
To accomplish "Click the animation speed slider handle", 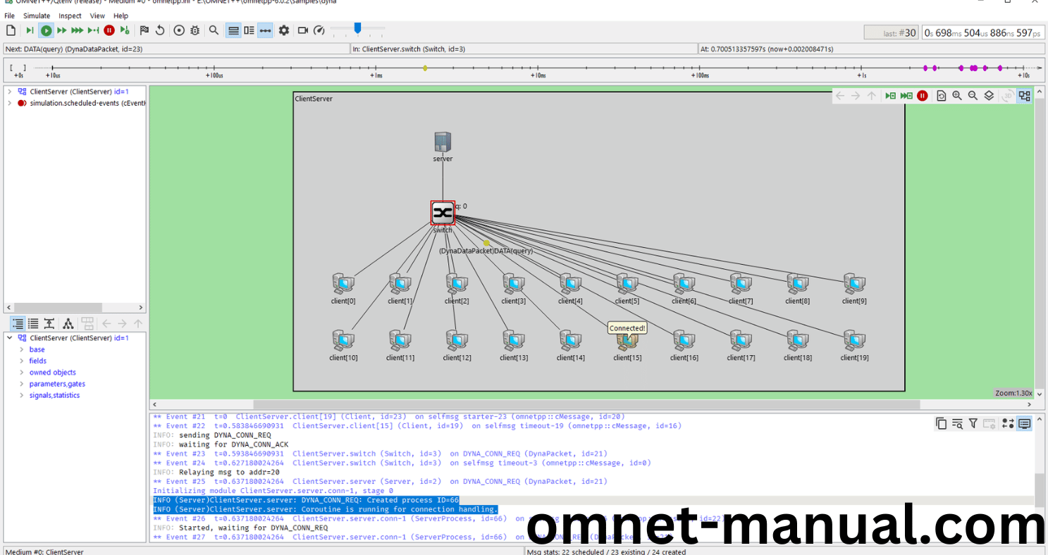I will click(357, 28).
